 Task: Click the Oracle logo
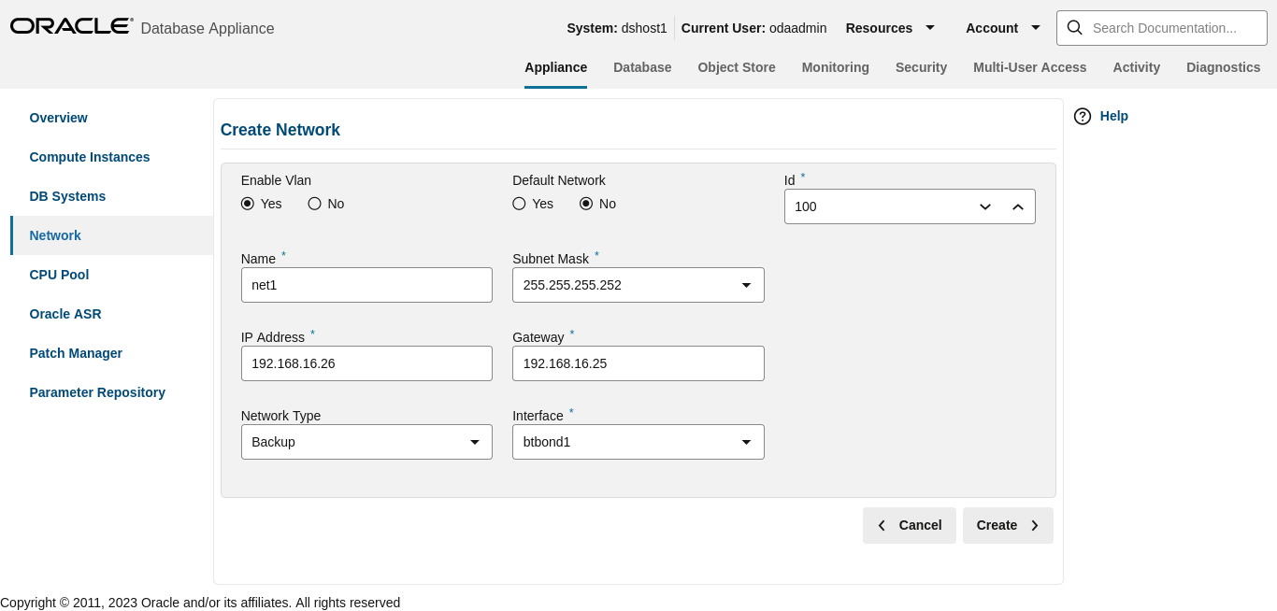pyautogui.click(x=72, y=26)
